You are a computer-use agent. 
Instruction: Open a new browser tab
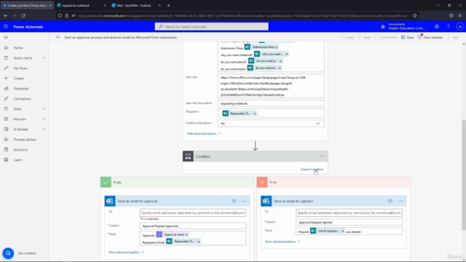[168, 5]
